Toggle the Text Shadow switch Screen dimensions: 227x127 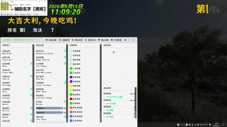pyautogui.click(x=65, y=64)
